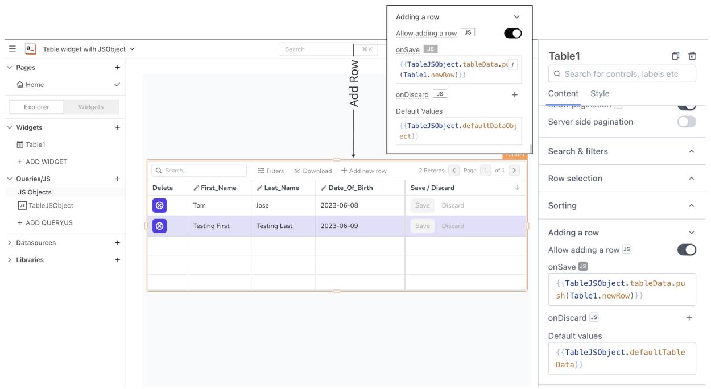Click ADD WIDGET link

43,162
